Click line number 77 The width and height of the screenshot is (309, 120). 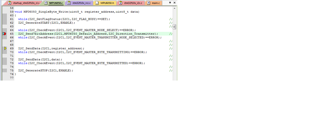click(12, 78)
